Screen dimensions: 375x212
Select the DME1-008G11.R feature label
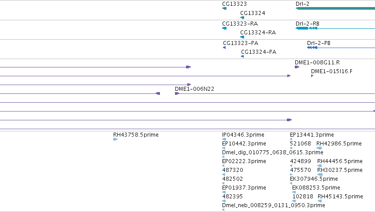pos(317,63)
